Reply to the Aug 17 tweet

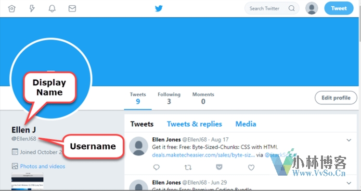[156, 167]
